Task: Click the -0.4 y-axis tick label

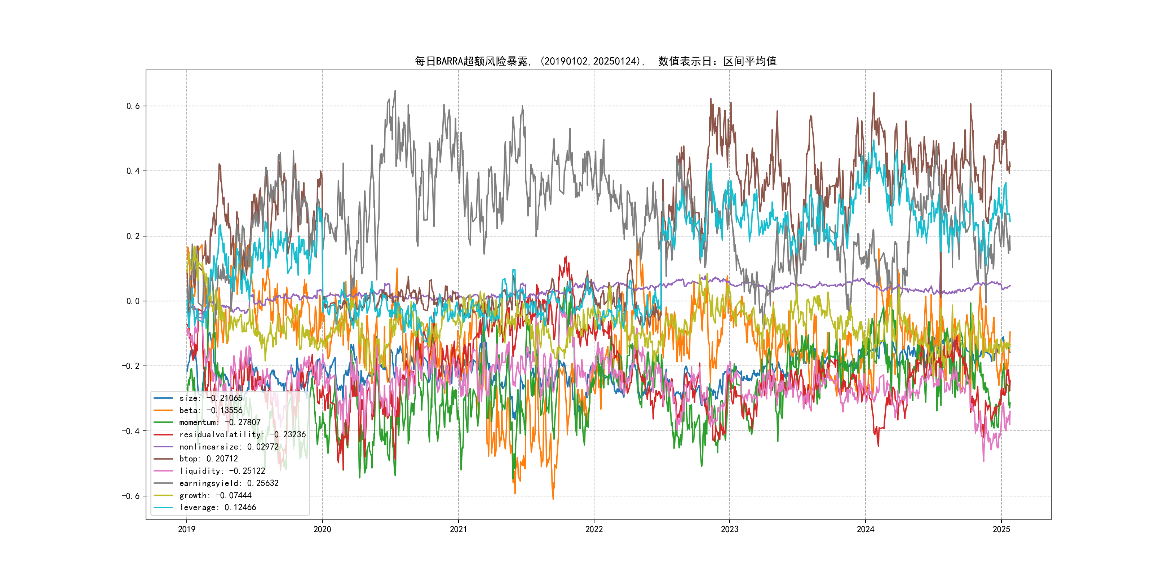Action: (x=130, y=431)
